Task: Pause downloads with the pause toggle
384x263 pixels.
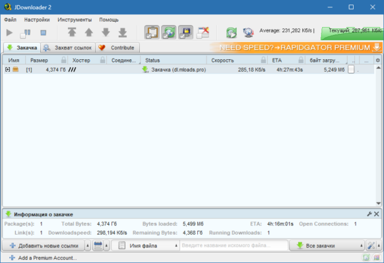Action: pos(26,33)
